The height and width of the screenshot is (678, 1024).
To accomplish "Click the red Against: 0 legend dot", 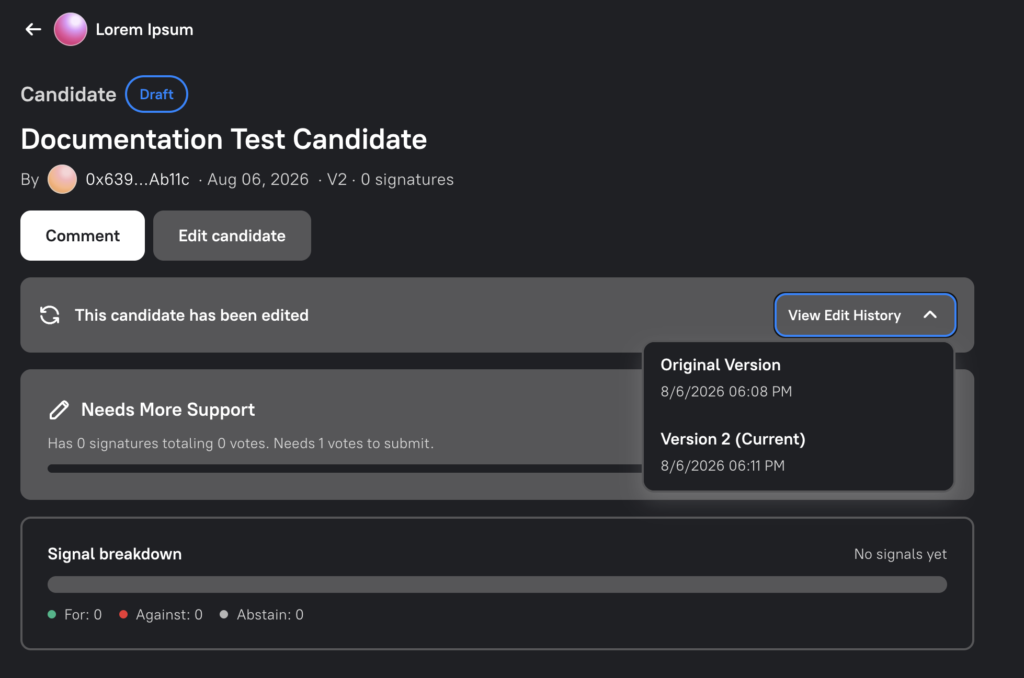I will (123, 614).
